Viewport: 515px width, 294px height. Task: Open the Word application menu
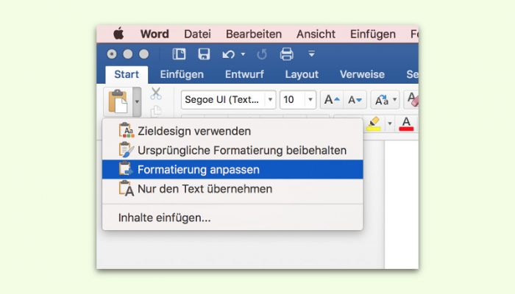point(154,34)
